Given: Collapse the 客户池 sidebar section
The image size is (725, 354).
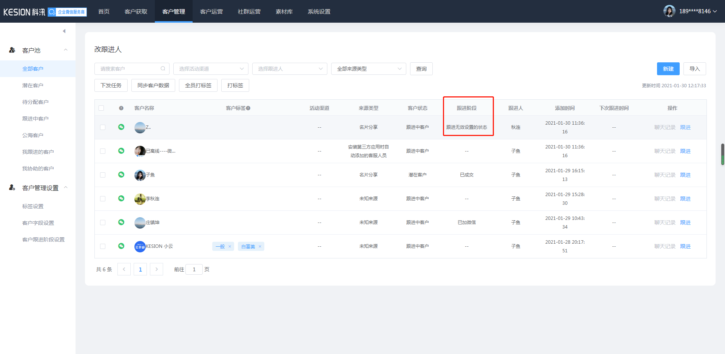Looking at the screenshot, I should (66, 50).
